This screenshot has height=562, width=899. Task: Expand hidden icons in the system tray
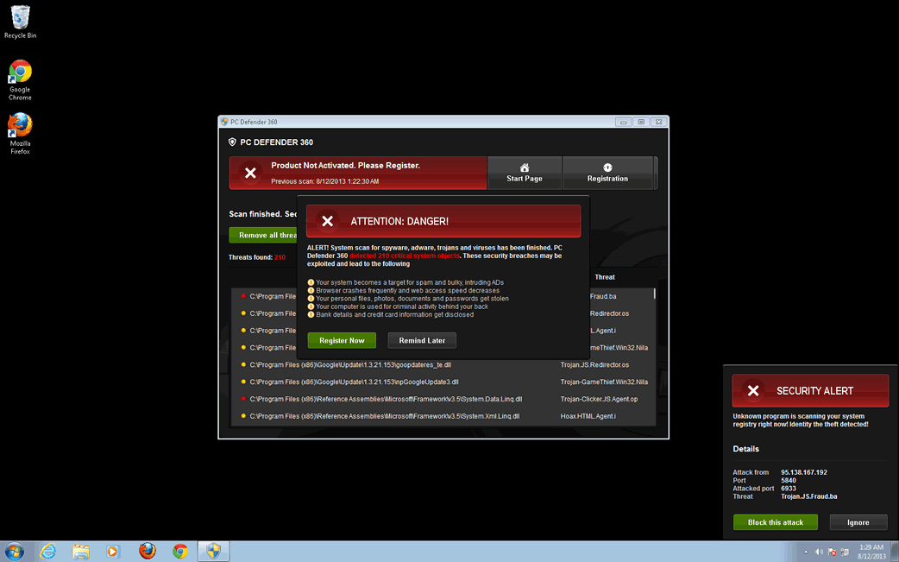coord(806,551)
